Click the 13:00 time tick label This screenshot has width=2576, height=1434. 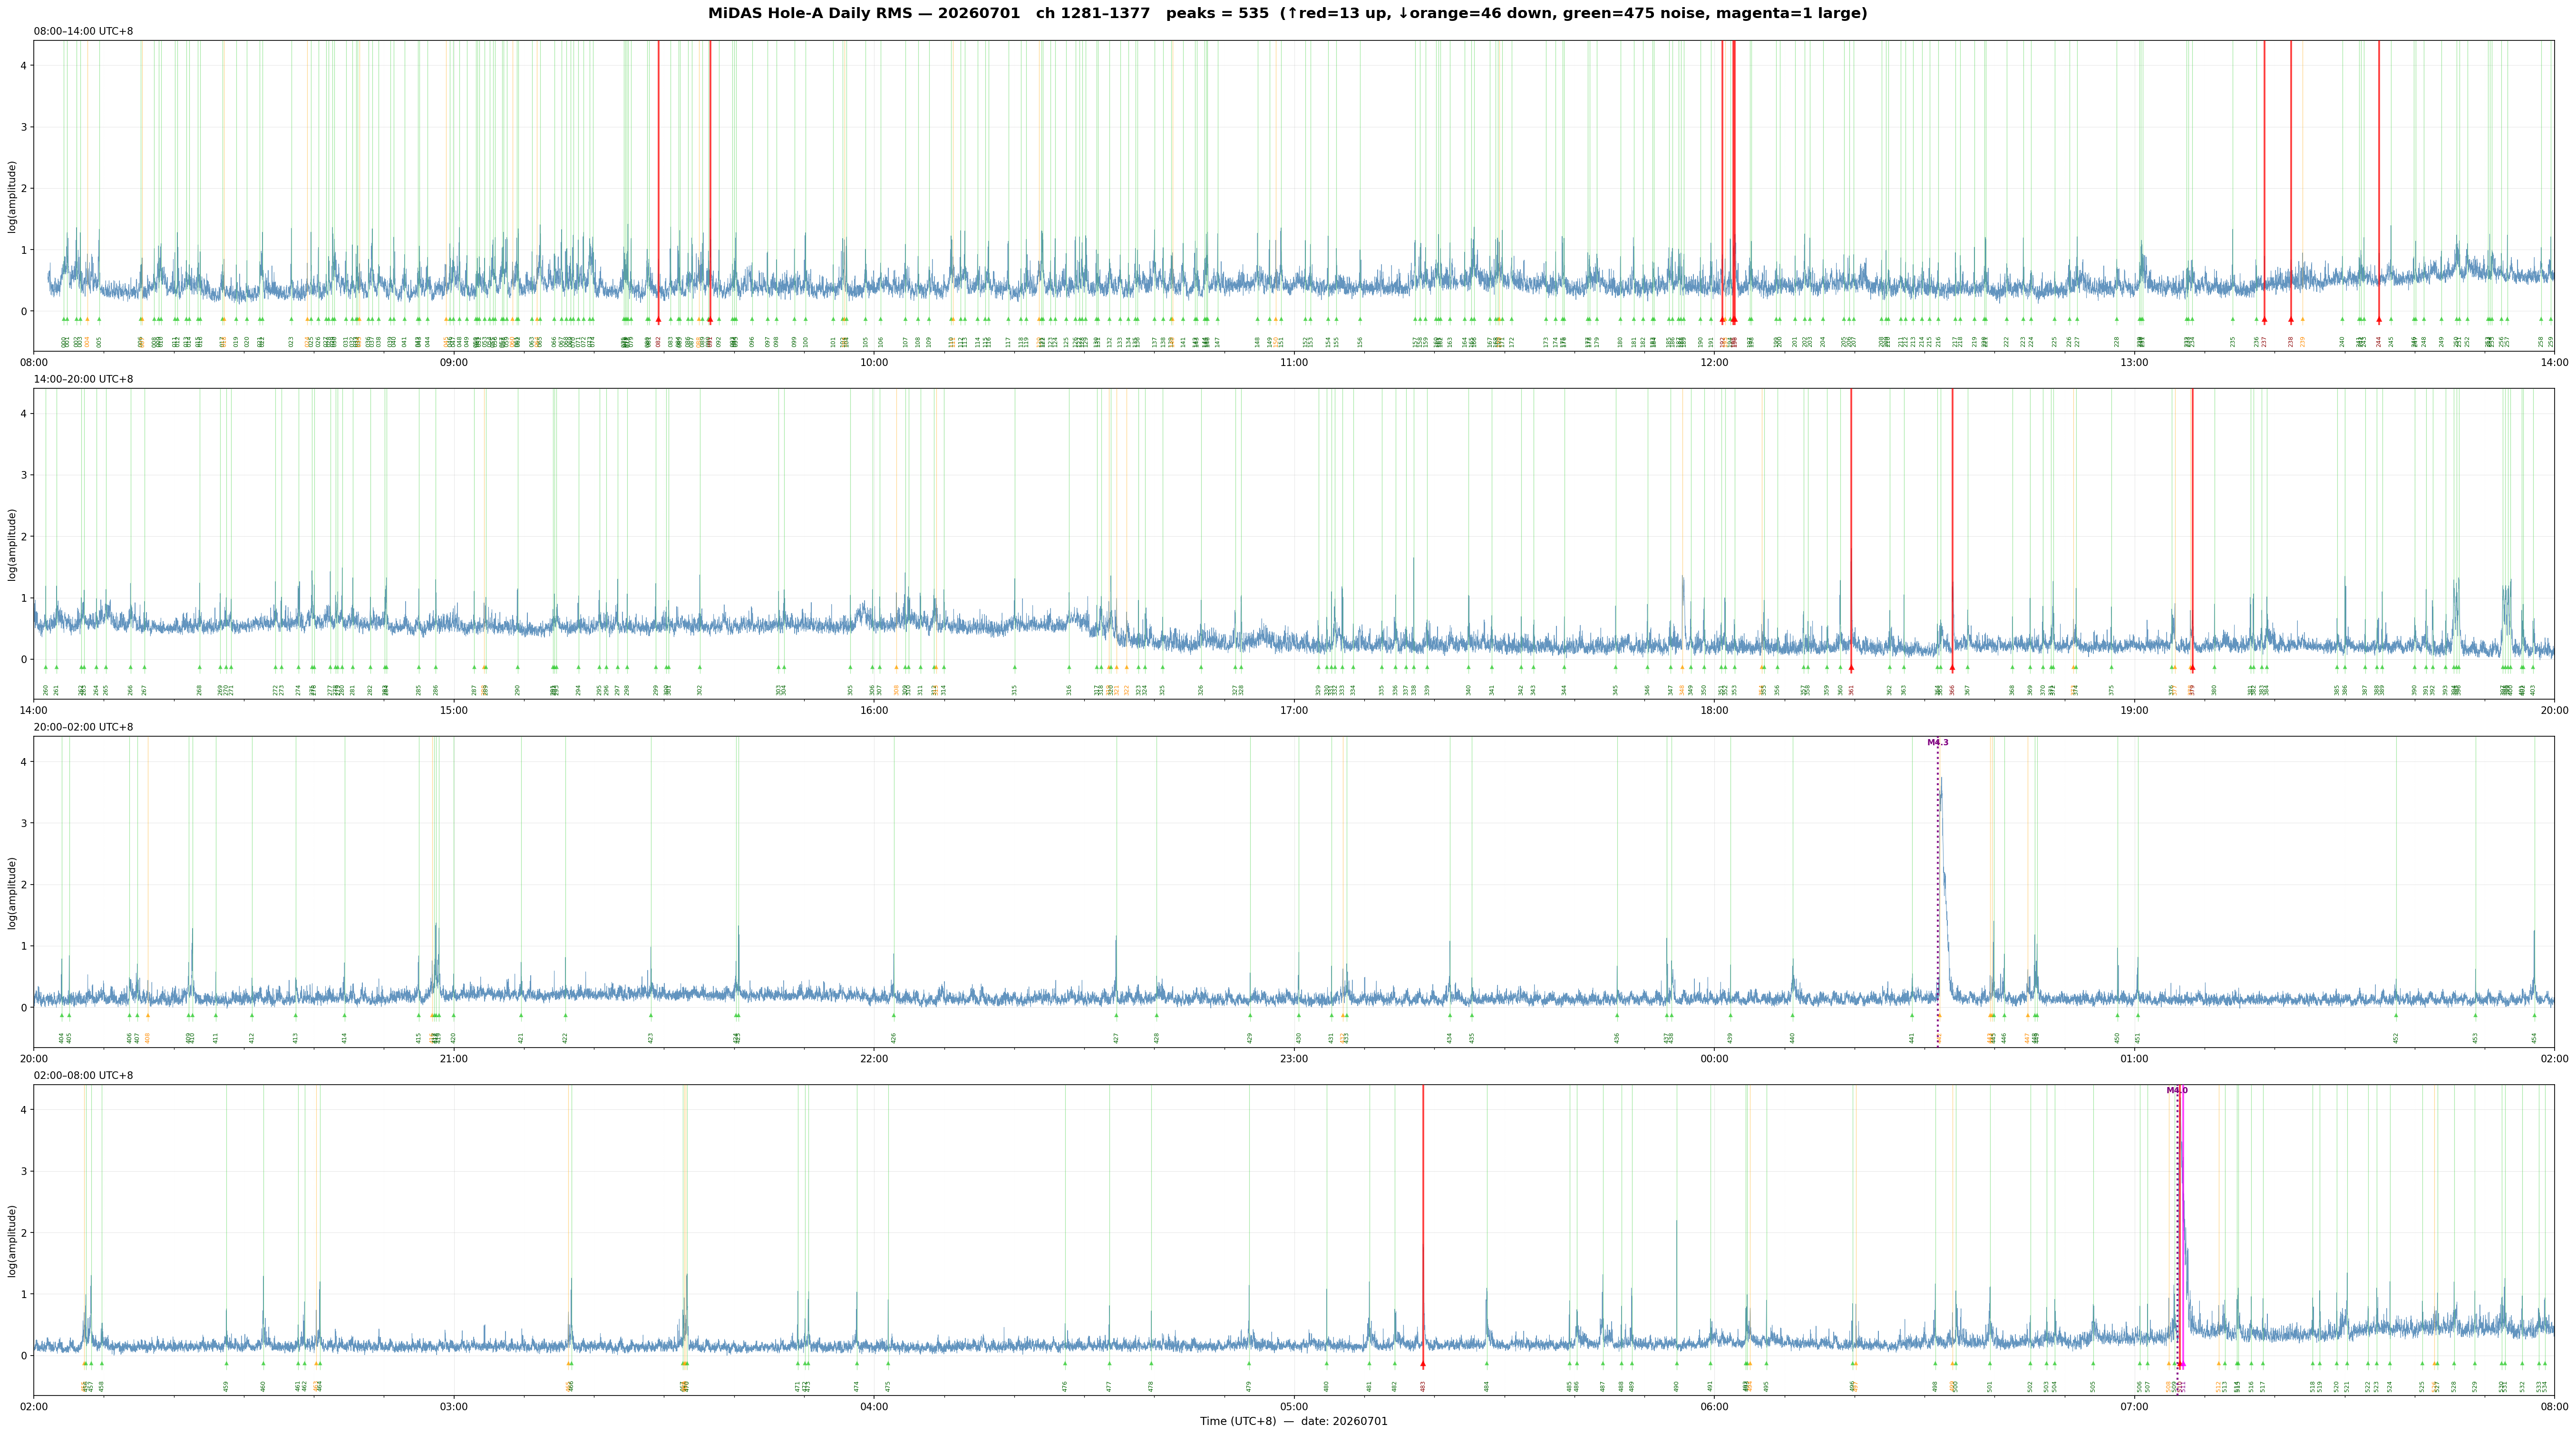click(2134, 362)
